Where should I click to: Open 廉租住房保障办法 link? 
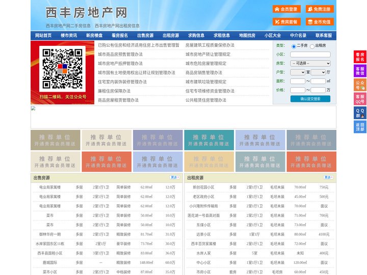(x=114, y=91)
